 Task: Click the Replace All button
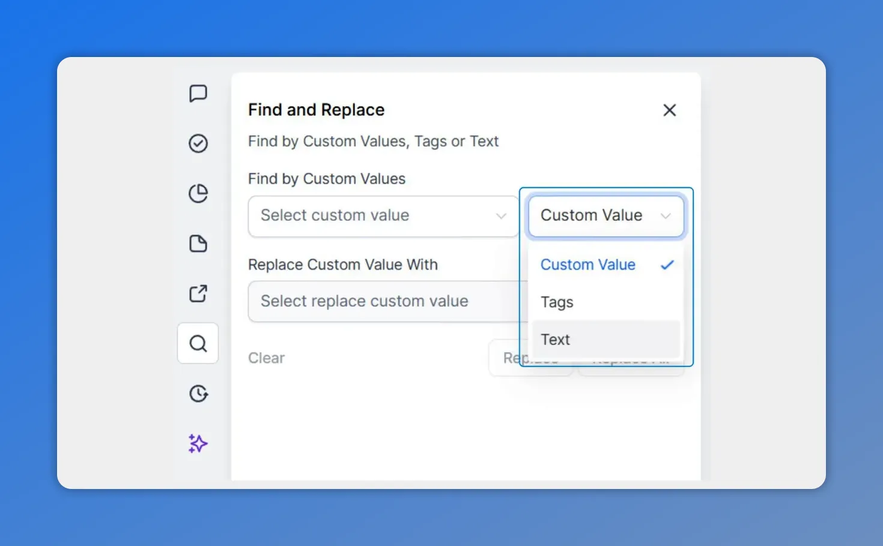coord(631,358)
